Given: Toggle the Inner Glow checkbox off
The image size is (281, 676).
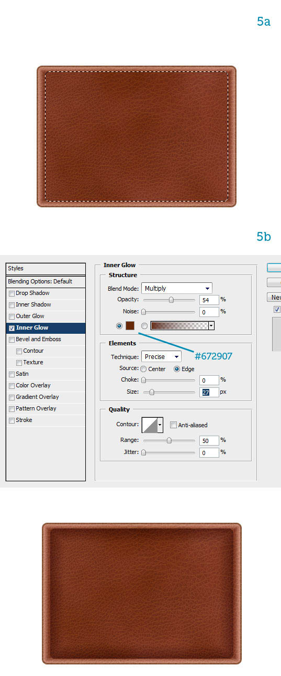Looking at the screenshot, I should click(12, 328).
